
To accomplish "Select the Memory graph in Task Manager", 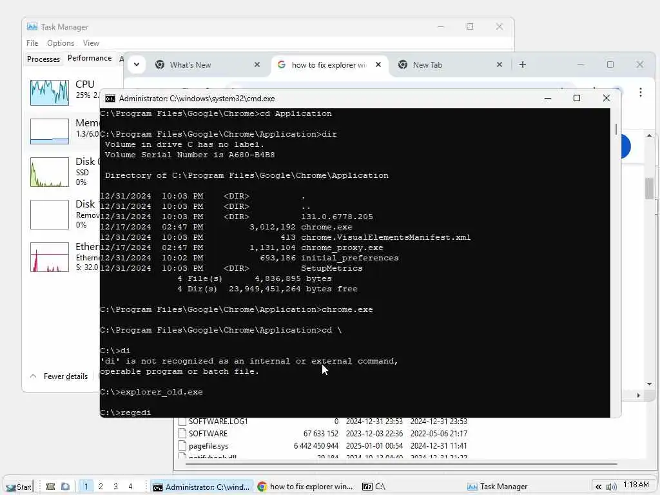I will 50,131.
